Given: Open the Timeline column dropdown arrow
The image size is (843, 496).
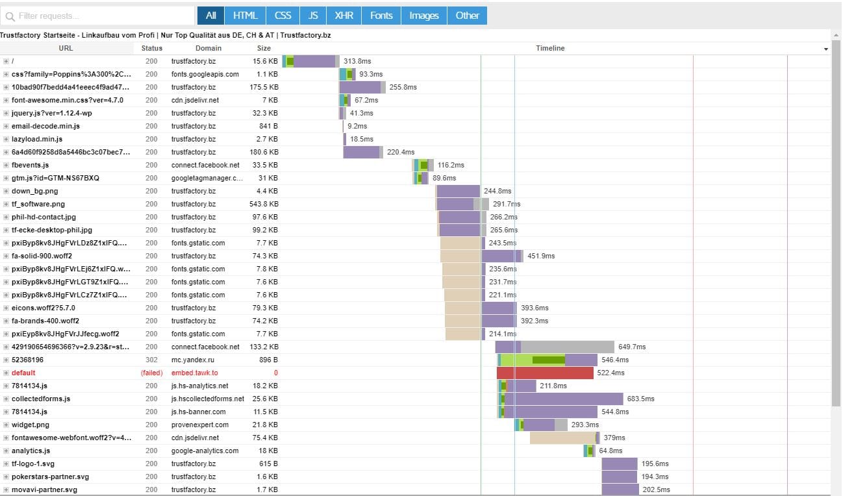Looking at the screenshot, I should coord(825,49).
